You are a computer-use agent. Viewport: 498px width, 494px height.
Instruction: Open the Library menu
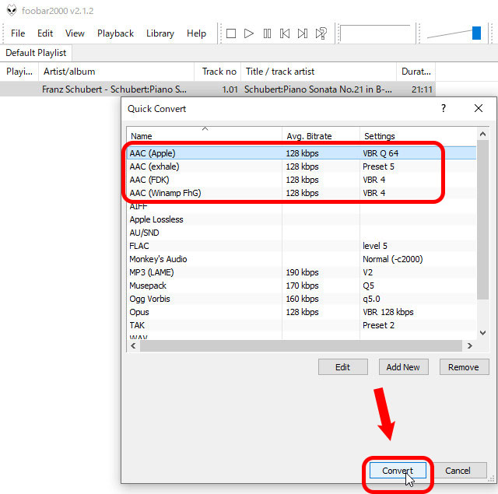[x=160, y=33]
